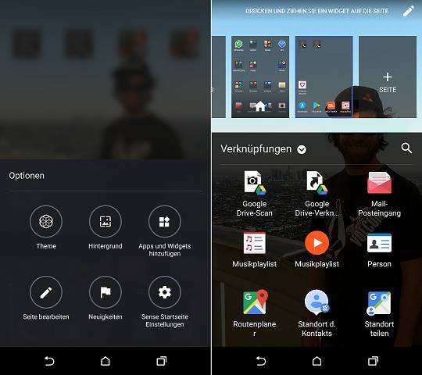Click the white home marker on the thumbnail
Viewport: 422px width, 375px height.
pos(260,105)
